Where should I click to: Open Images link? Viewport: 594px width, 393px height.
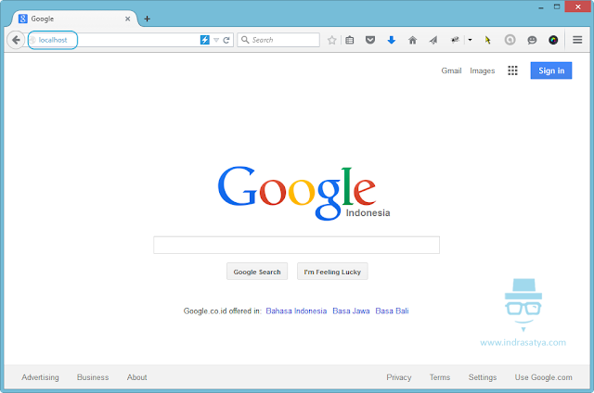pyautogui.click(x=483, y=70)
